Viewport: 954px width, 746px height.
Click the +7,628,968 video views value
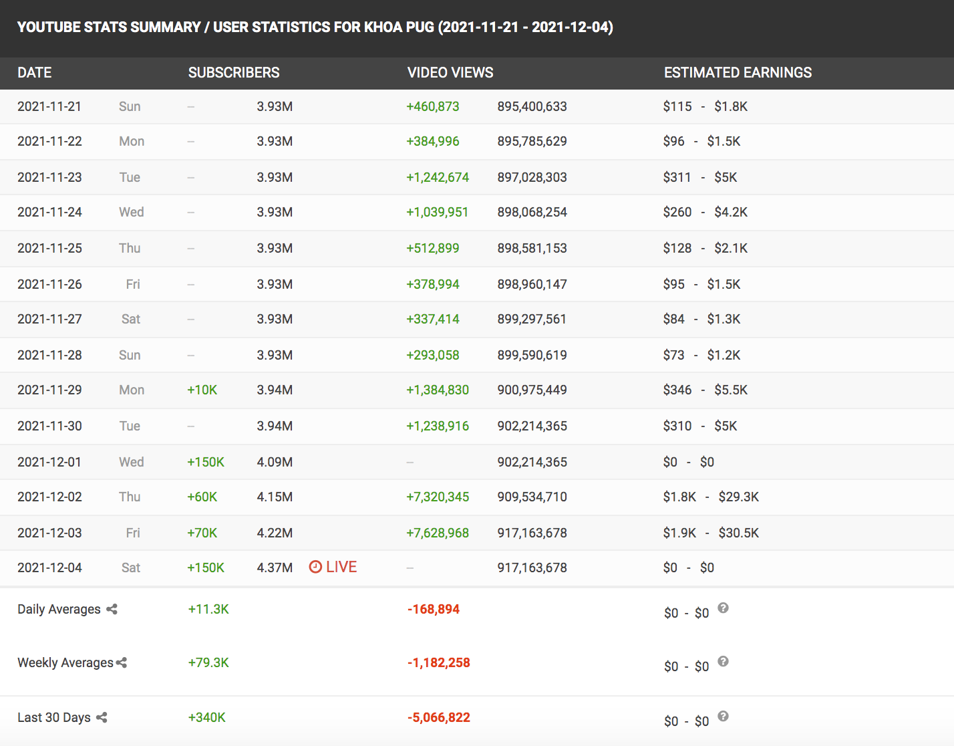tap(438, 533)
